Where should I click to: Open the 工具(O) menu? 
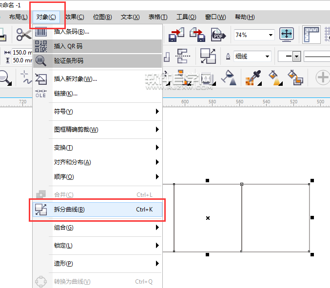pos(186,17)
